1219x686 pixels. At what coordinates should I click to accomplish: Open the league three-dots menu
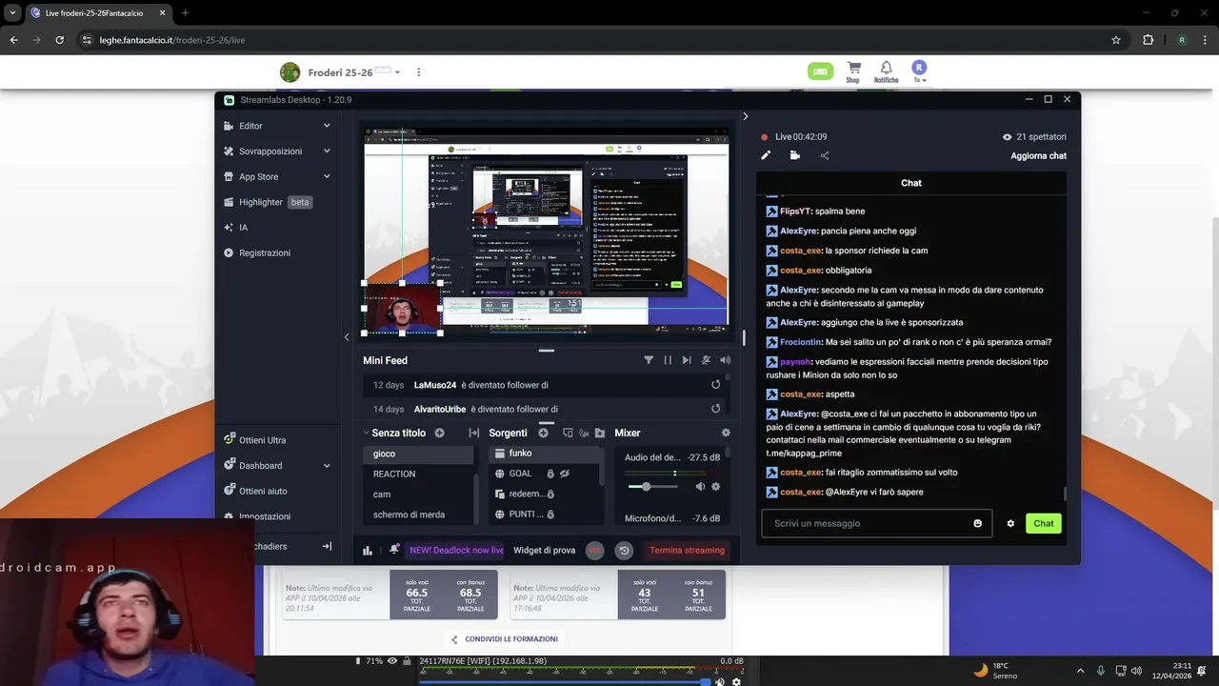(x=418, y=72)
